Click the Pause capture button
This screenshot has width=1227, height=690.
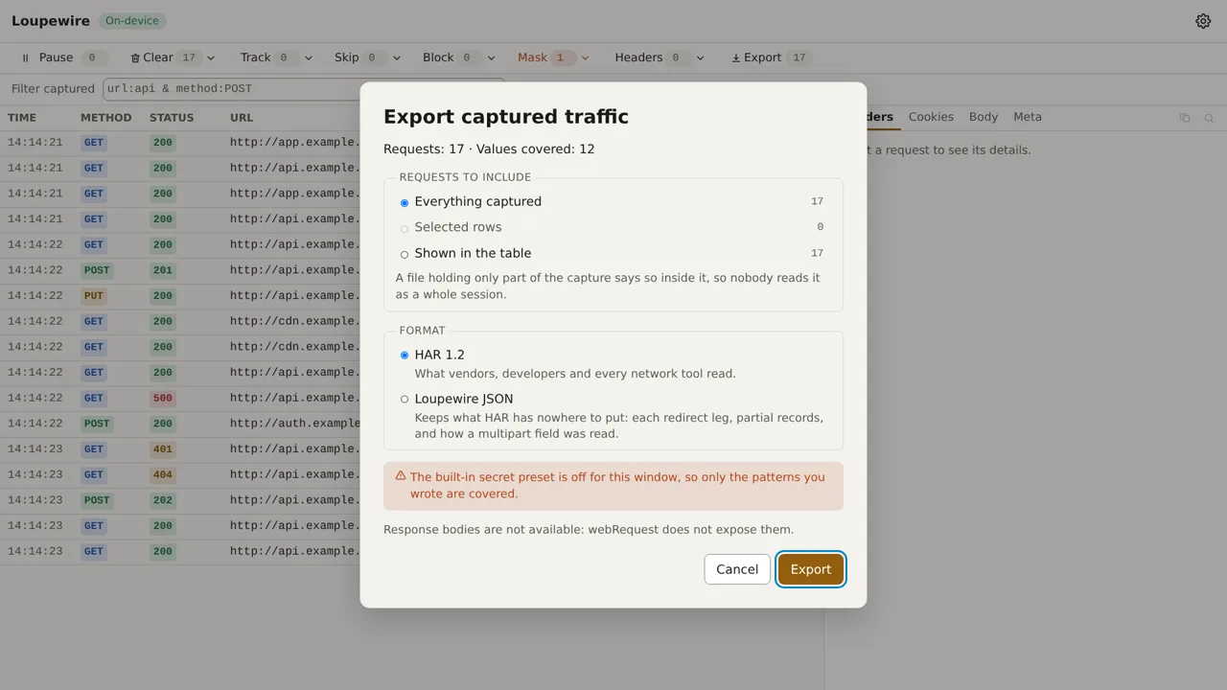(x=62, y=57)
